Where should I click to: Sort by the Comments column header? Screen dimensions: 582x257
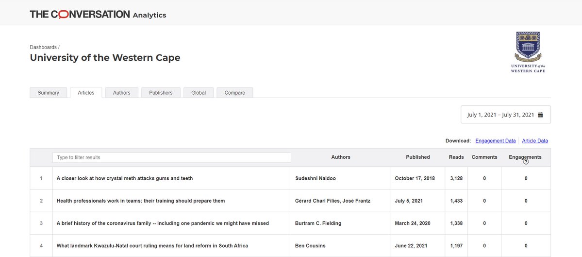484,157
